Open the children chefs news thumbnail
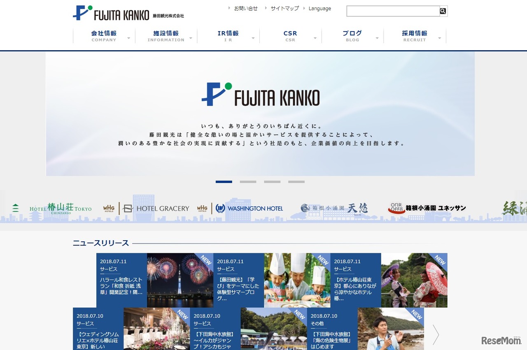 (x=297, y=280)
